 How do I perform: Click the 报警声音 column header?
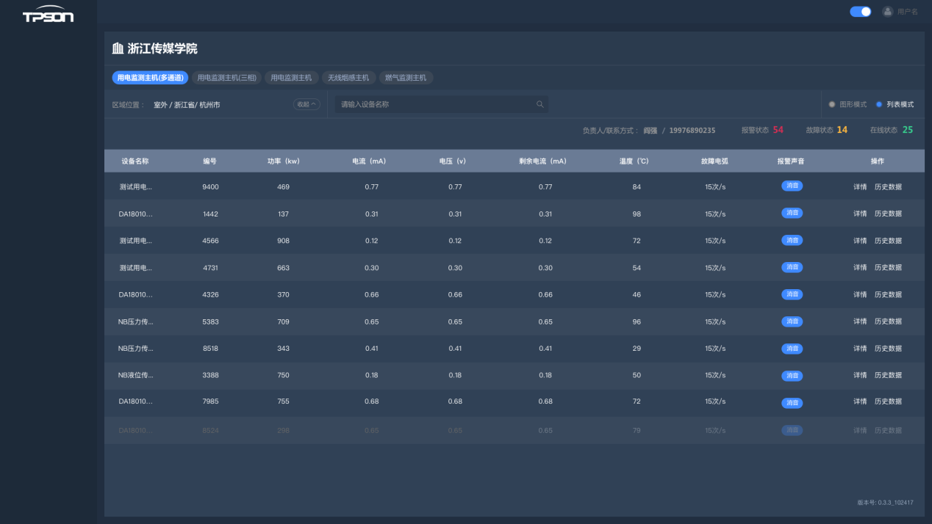[792, 161]
